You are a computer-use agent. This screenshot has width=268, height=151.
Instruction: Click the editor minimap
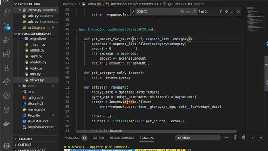[x=255, y=19]
